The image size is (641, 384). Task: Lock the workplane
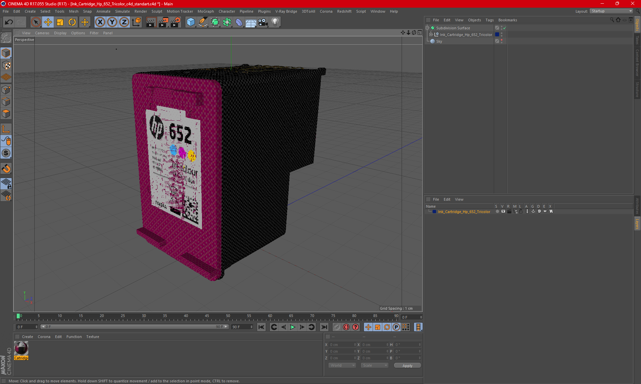pos(6,184)
